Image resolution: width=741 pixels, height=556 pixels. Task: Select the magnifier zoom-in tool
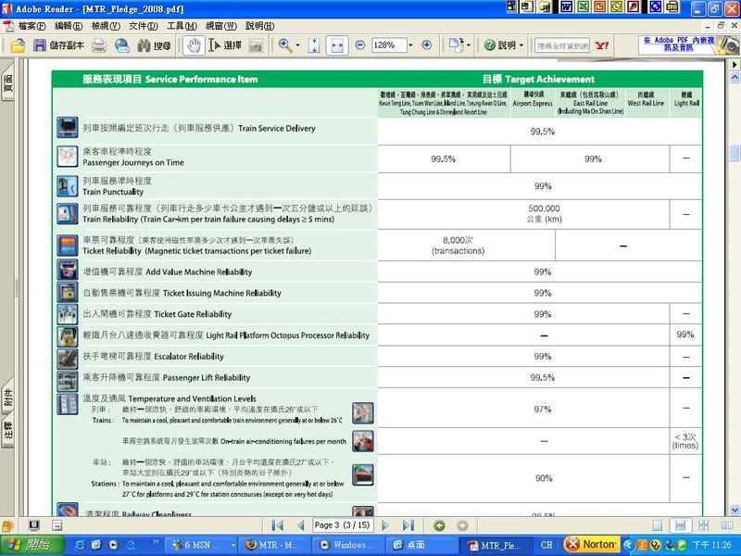click(x=285, y=45)
